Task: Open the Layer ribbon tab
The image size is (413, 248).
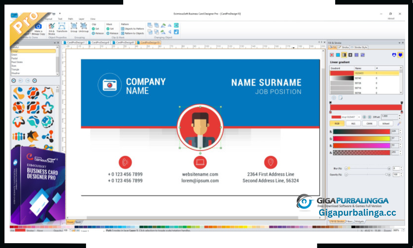Action: [82, 19]
